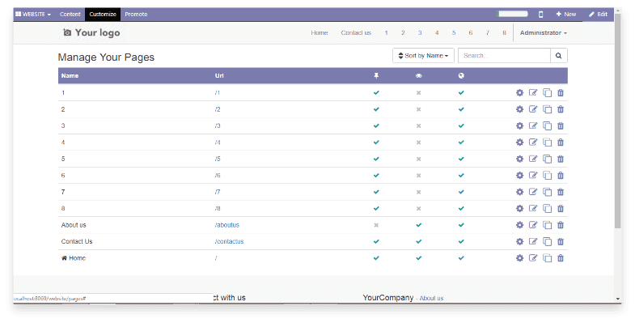Follow the /1 URL link

(x=218, y=93)
